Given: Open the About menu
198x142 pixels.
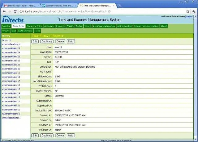Looking at the screenshot, I should coord(164,26).
